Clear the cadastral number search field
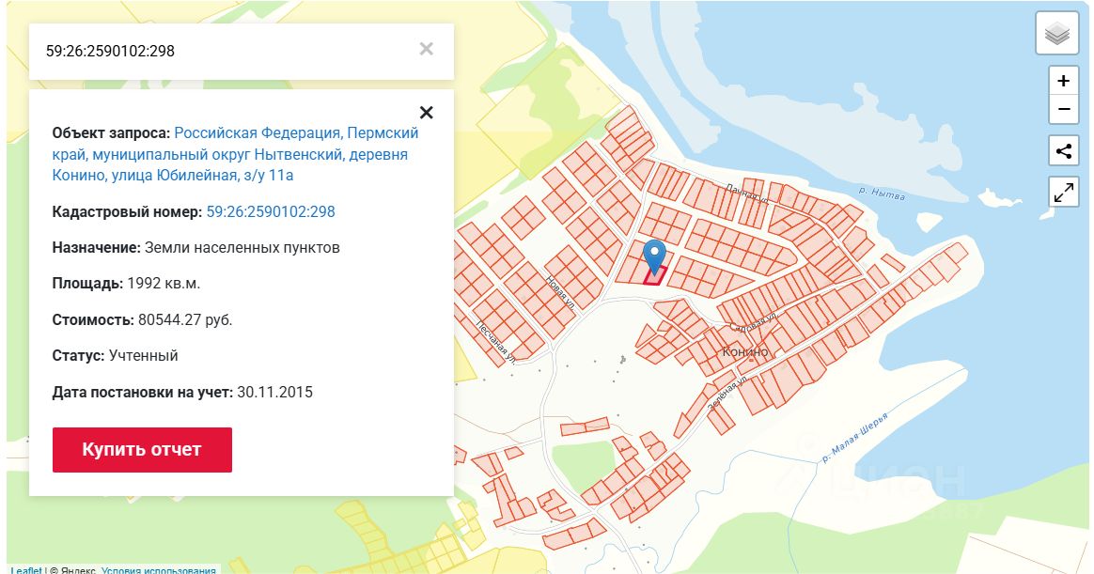Viewport: 1094px width, 574px height. click(426, 49)
